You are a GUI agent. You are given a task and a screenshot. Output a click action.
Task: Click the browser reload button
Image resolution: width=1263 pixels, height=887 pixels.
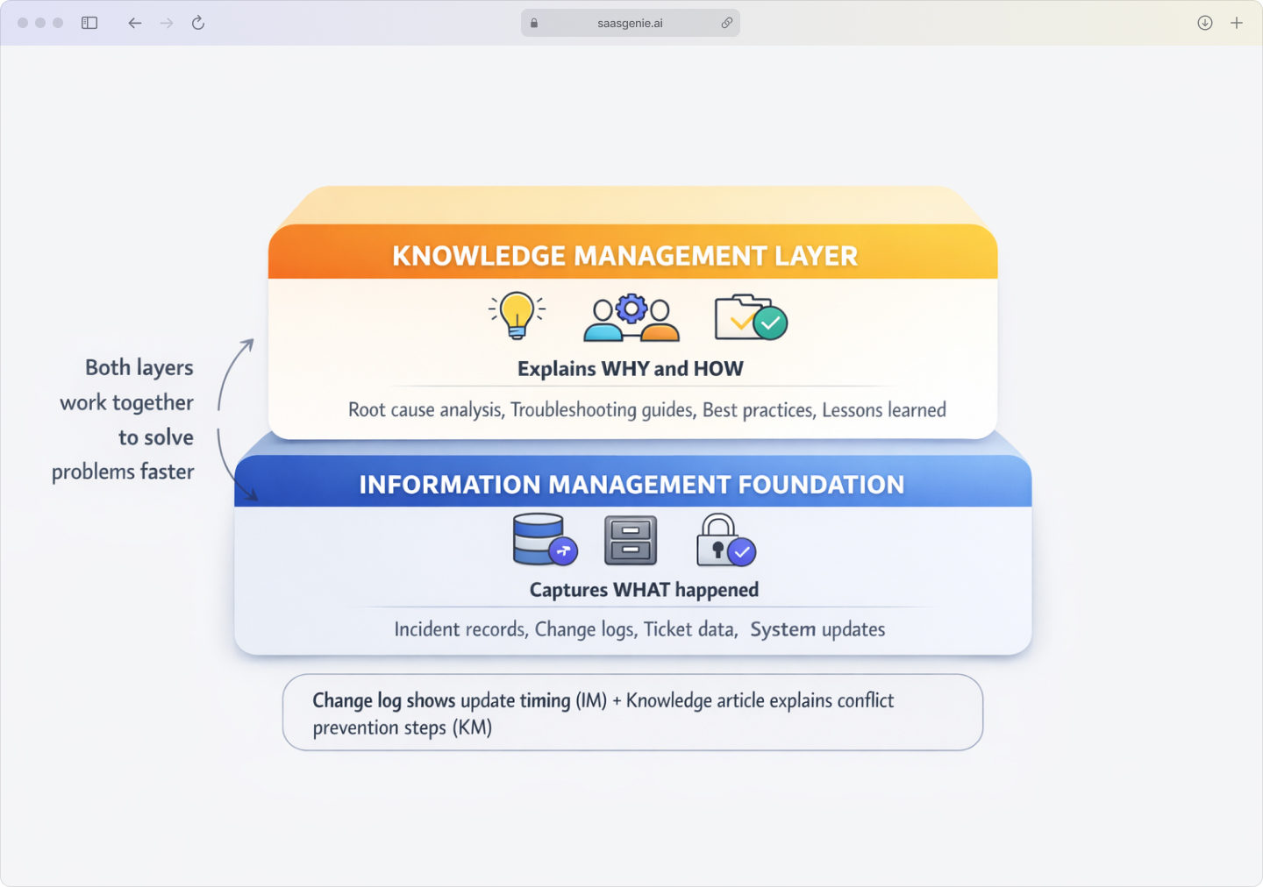(x=197, y=23)
